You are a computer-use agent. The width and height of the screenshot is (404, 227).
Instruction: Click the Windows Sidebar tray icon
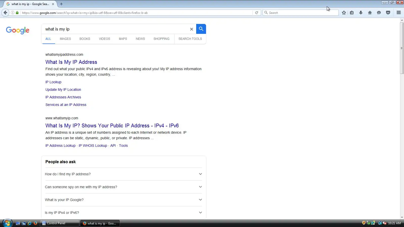pyautogui.click(x=373, y=223)
